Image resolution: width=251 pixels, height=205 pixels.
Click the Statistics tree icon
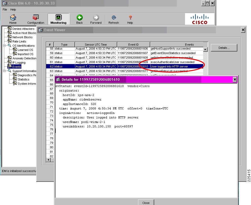[15, 79]
